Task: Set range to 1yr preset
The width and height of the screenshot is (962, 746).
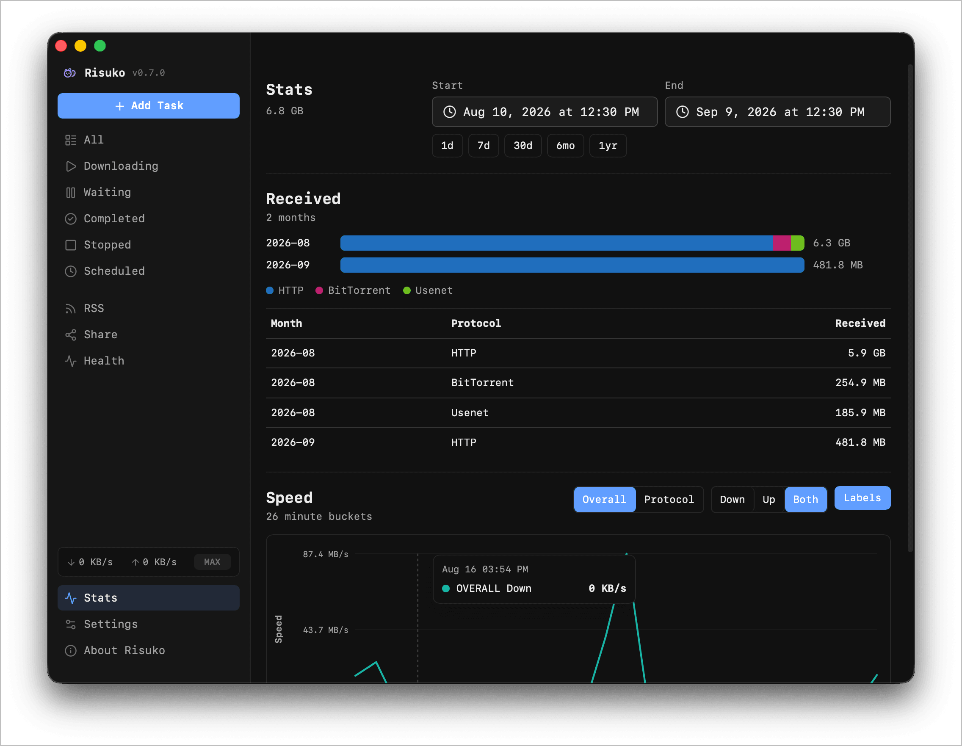Action: (608, 146)
